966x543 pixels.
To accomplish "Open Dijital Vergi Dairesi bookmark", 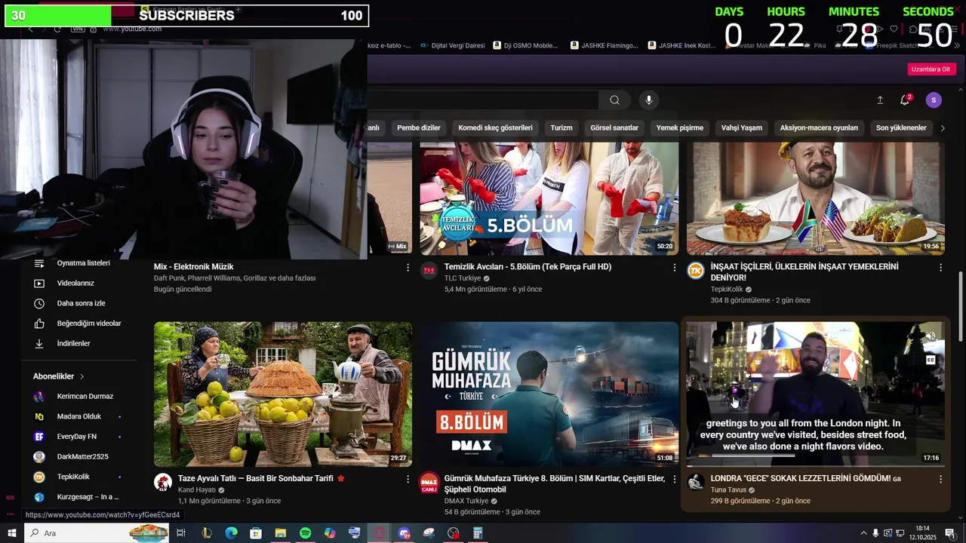I will click(x=452, y=45).
